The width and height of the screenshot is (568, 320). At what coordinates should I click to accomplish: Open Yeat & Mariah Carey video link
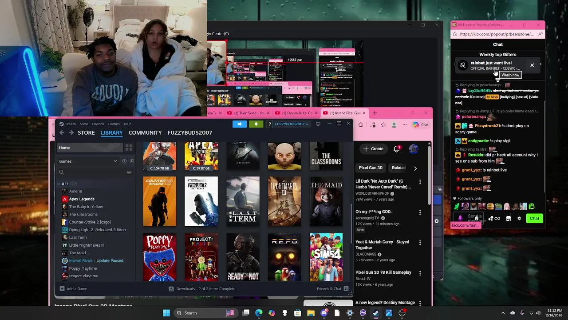click(x=382, y=245)
